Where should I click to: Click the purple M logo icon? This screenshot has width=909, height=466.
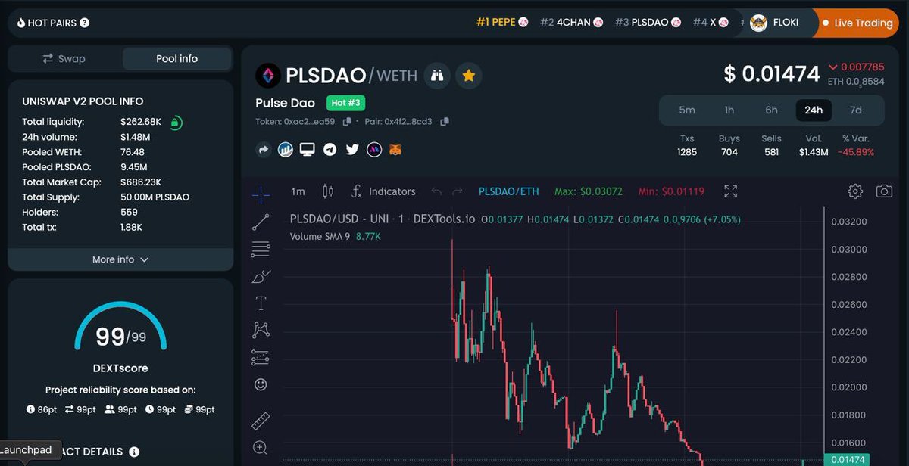[x=373, y=150]
